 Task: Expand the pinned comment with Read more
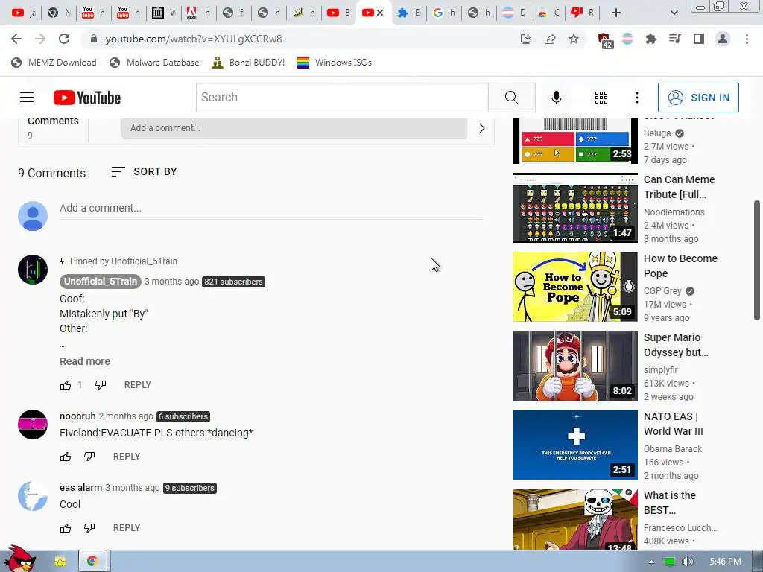85,361
